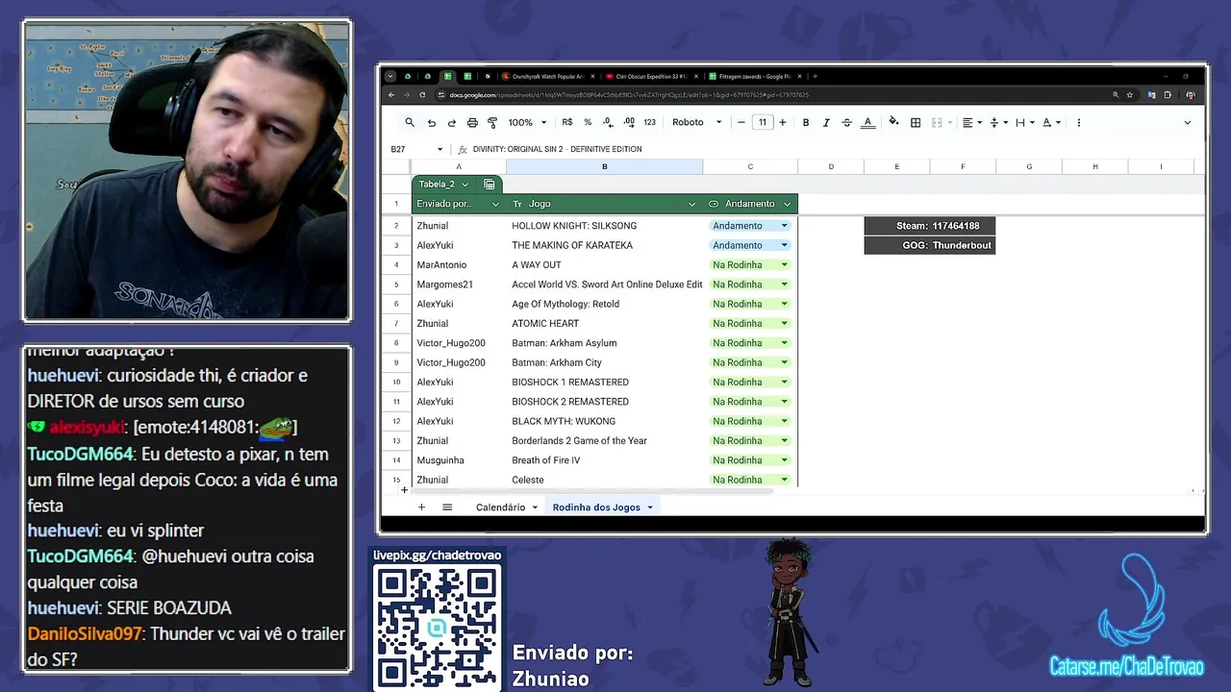Undo the last spreadsheet action
Screen dimensions: 1231x692
tap(431, 122)
